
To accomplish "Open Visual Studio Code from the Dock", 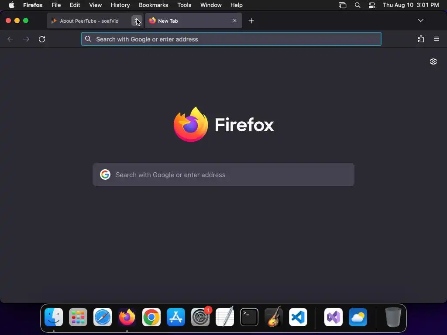I will [298, 317].
